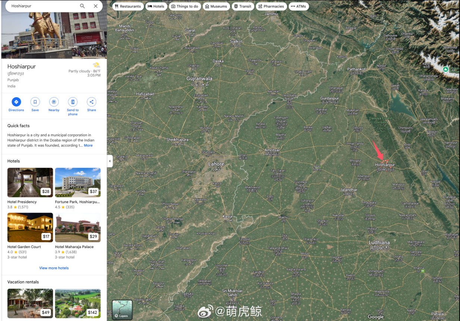Viewport: 460px width, 321px height.
Task: Show Things to do on map
Action: click(x=185, y=6)
